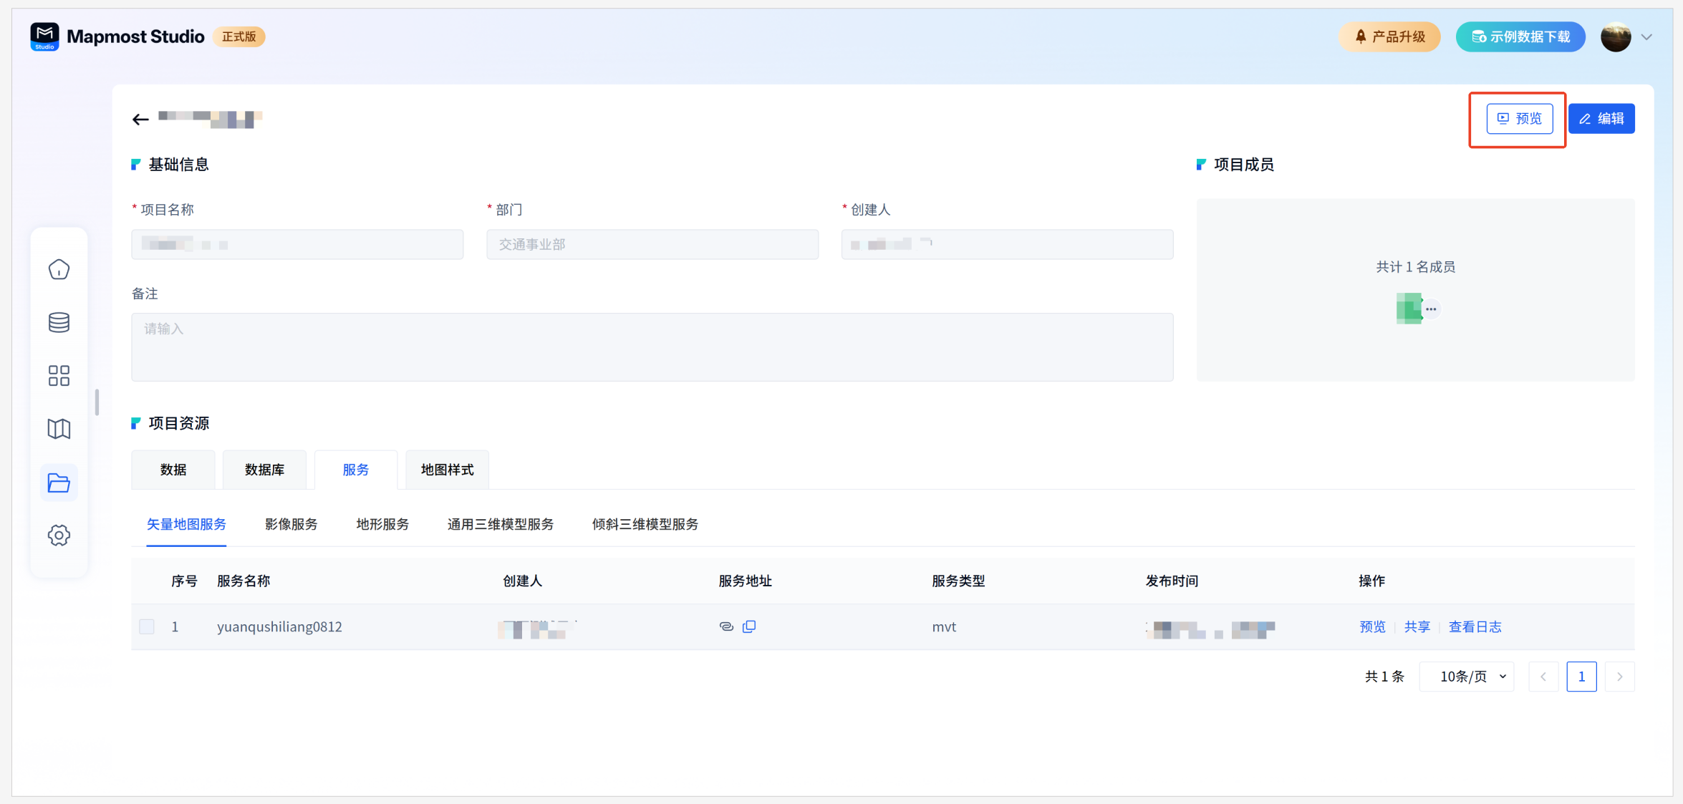Tick the checkbox for row 1
This screenshot has width=1683, height=804.
(147, 626)
